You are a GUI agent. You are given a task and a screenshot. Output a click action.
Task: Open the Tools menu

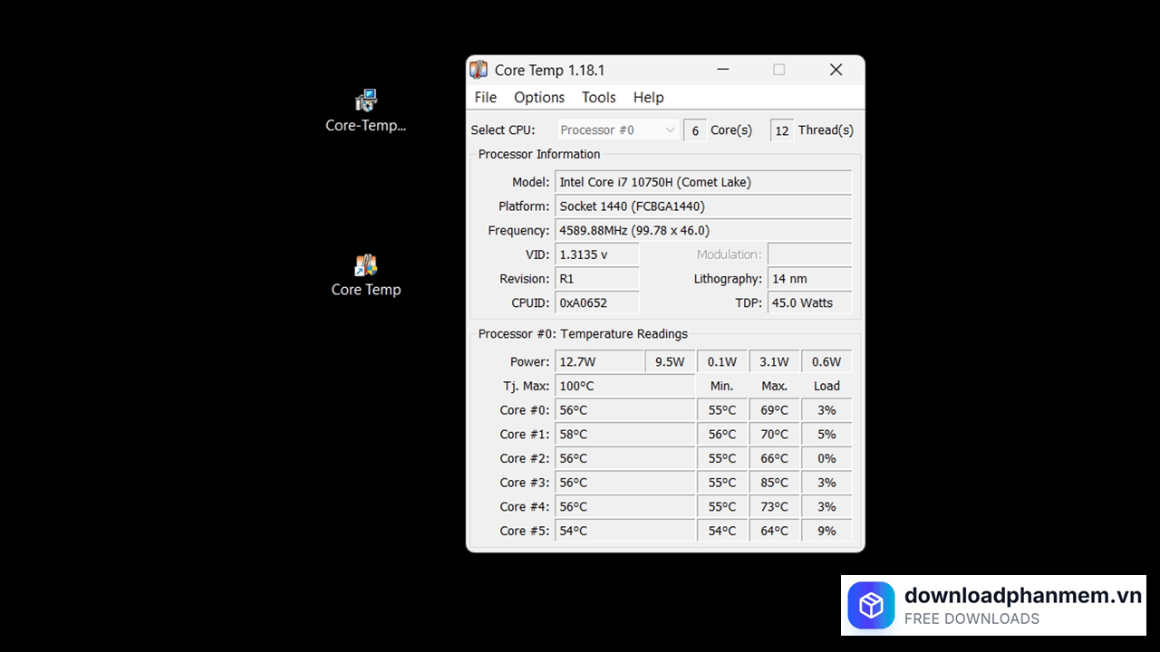598,97
